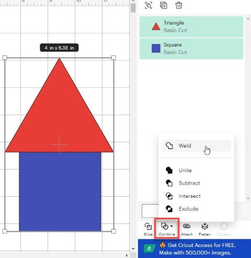Click the Slice tool icon
Viewport: 251px width, 258px height.
[148, 227]
